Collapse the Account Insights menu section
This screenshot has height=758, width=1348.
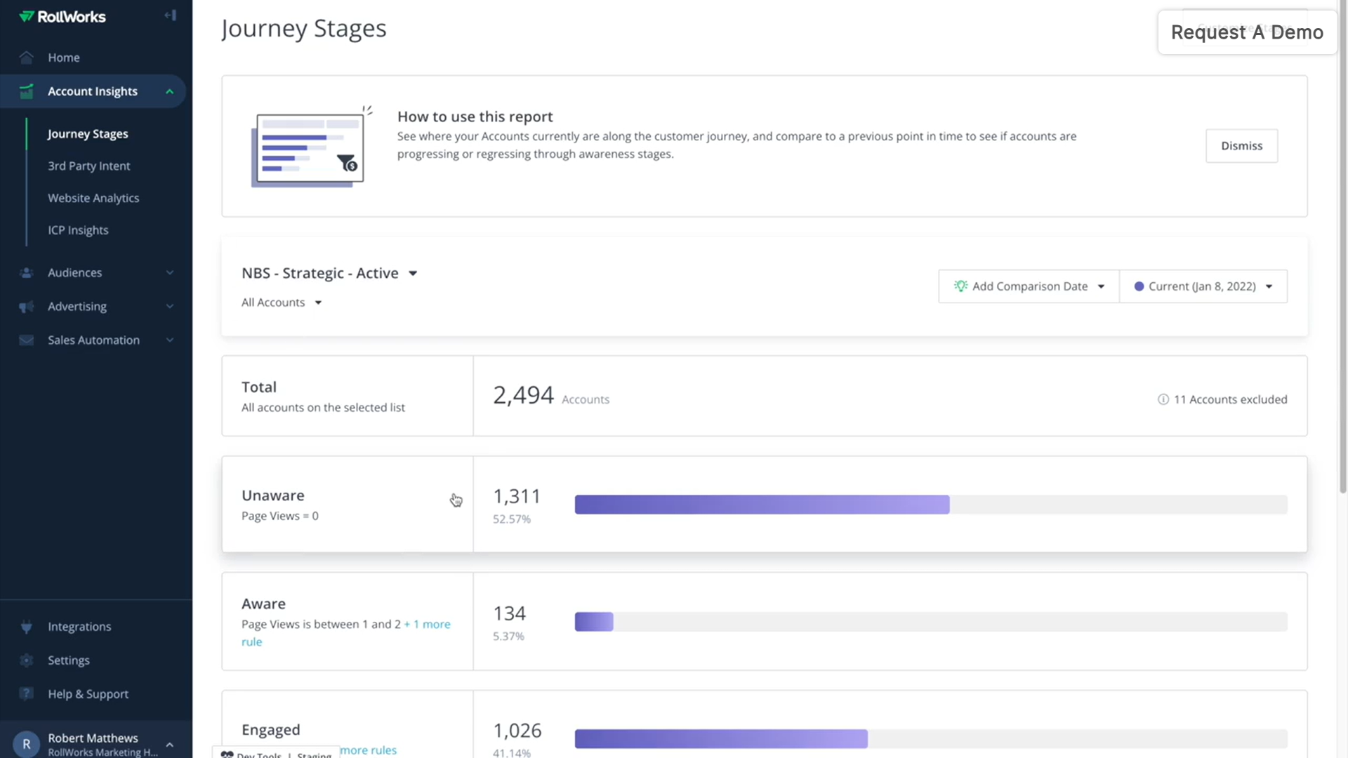pos(169,92)
